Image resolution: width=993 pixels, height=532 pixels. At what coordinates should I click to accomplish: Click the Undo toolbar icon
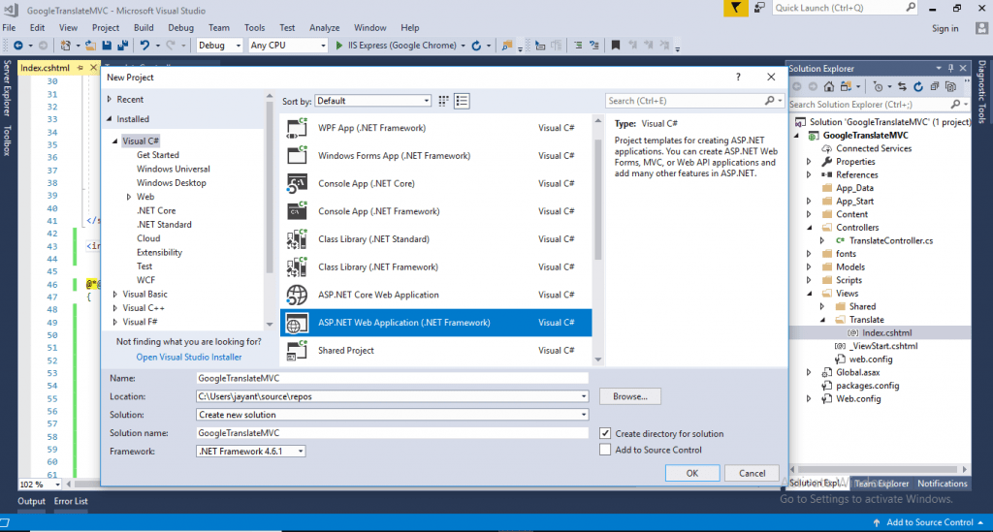[145, 46]
